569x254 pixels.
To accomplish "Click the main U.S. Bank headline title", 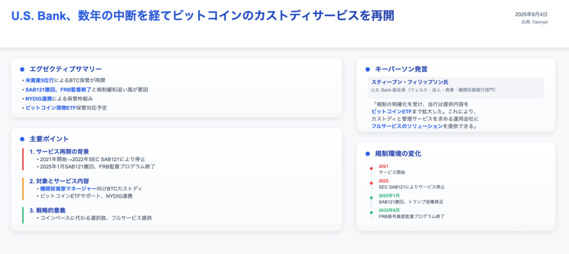I will pyautogui.click(x=202, y=16).
